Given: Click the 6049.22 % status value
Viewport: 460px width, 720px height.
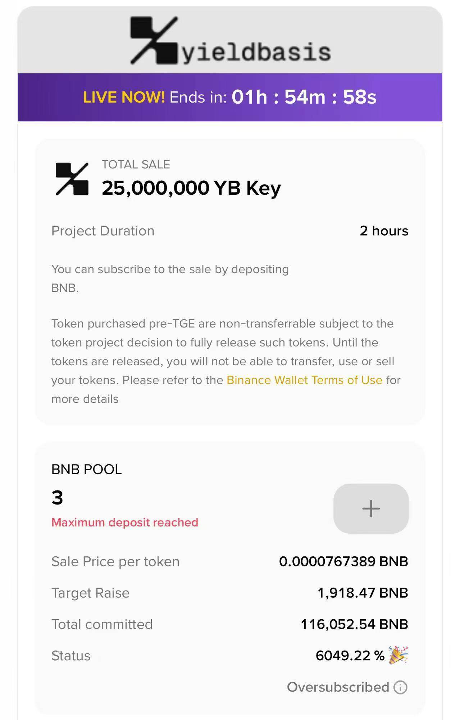Looking at the screenshot, I should 350,656.
